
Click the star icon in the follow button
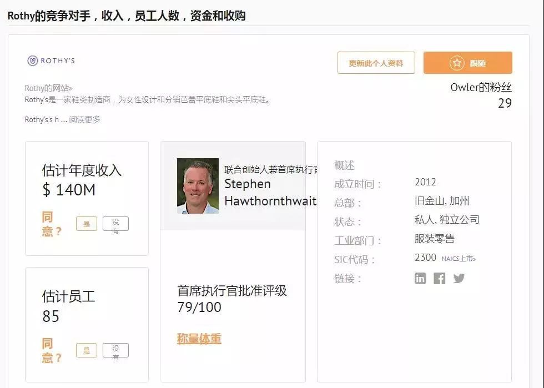(x=457, y=63)
